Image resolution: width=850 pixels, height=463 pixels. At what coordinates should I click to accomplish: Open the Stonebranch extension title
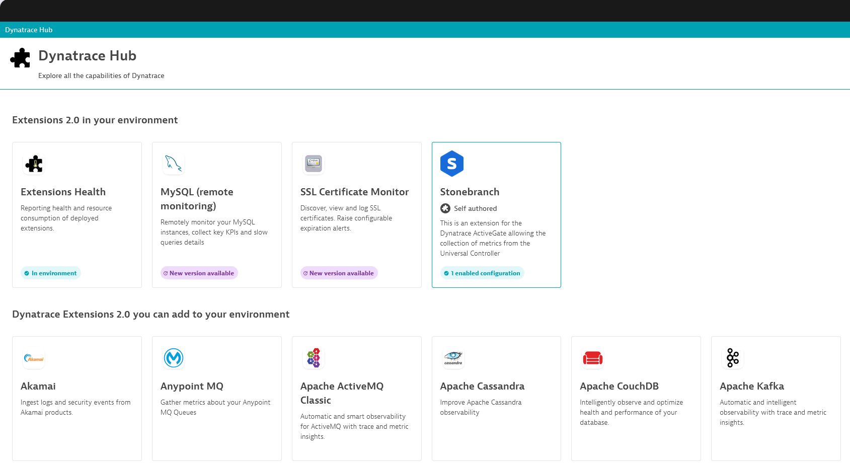[x=470, y=192]
